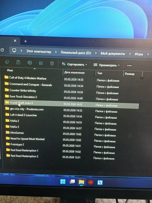Image resolution: width=152 pixels, height=203 pixels.
Task: Expand the chevron after Локальный диск (D:)
Action: [96, 53]
